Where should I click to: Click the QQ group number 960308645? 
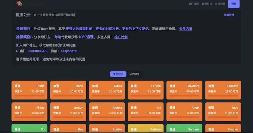coord(37,51)
